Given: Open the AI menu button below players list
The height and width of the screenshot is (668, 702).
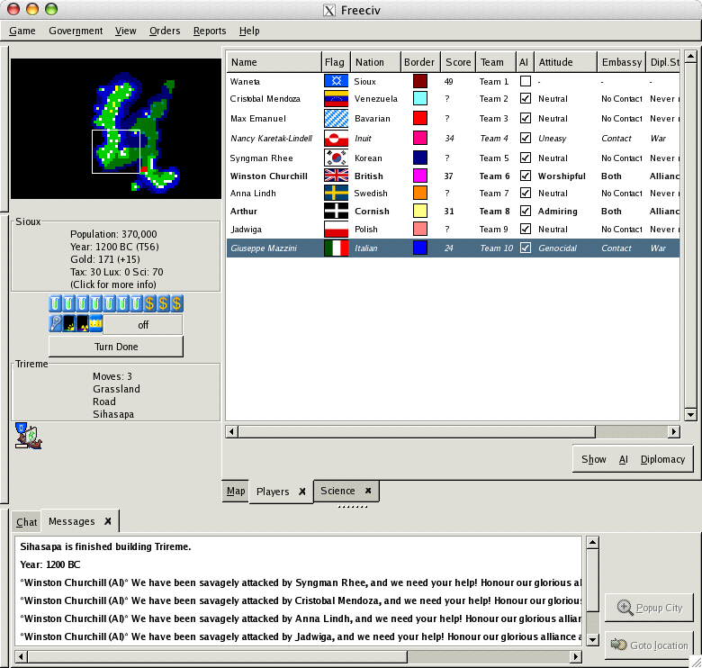Looking at the screenshot, I should (623, 459).
